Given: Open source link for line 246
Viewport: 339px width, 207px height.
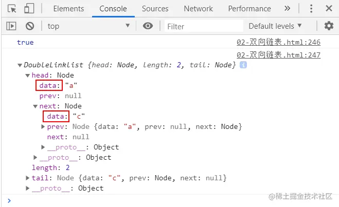Looking at the screenshot, I should pyautogui.click(x=278, y=43).
